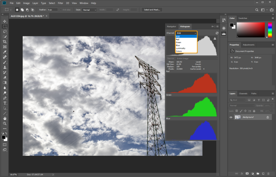Toggle Background layer visibility eye
Screen dimensions: 276x177
231,117
